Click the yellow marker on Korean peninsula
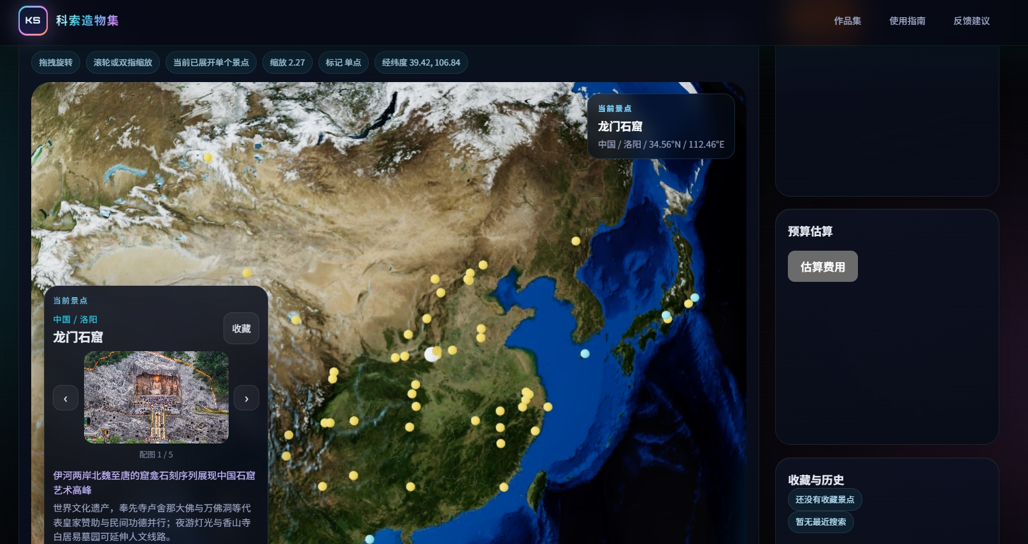1028x544 pixels. tap(576, 241)
